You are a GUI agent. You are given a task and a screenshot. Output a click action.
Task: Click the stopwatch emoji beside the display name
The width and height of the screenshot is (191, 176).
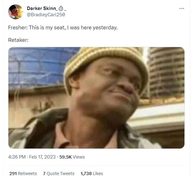(61, 8)
